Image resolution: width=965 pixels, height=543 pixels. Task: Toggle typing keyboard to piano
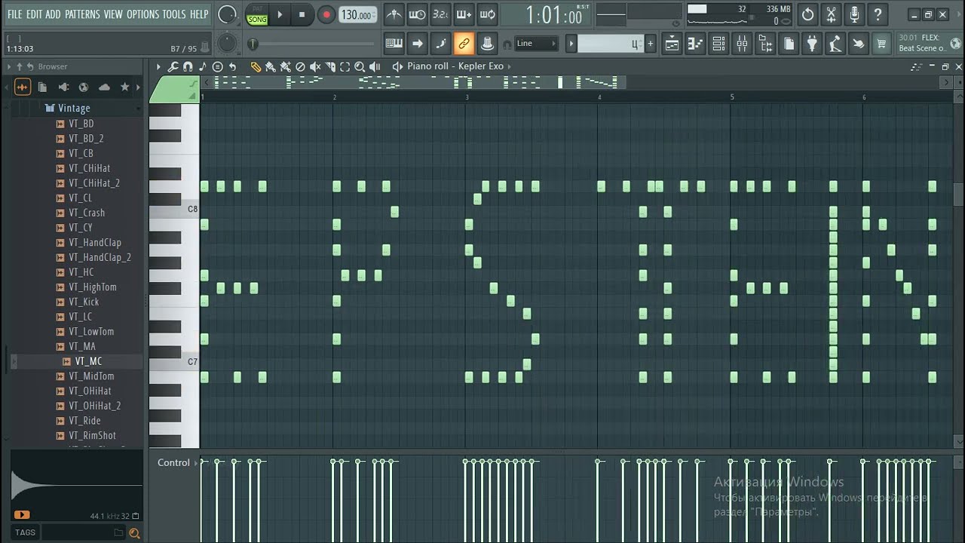(394, 44)
